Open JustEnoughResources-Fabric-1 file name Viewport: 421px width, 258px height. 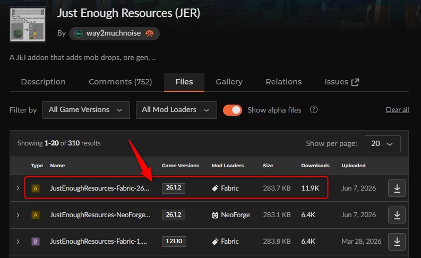pos(99,242)
